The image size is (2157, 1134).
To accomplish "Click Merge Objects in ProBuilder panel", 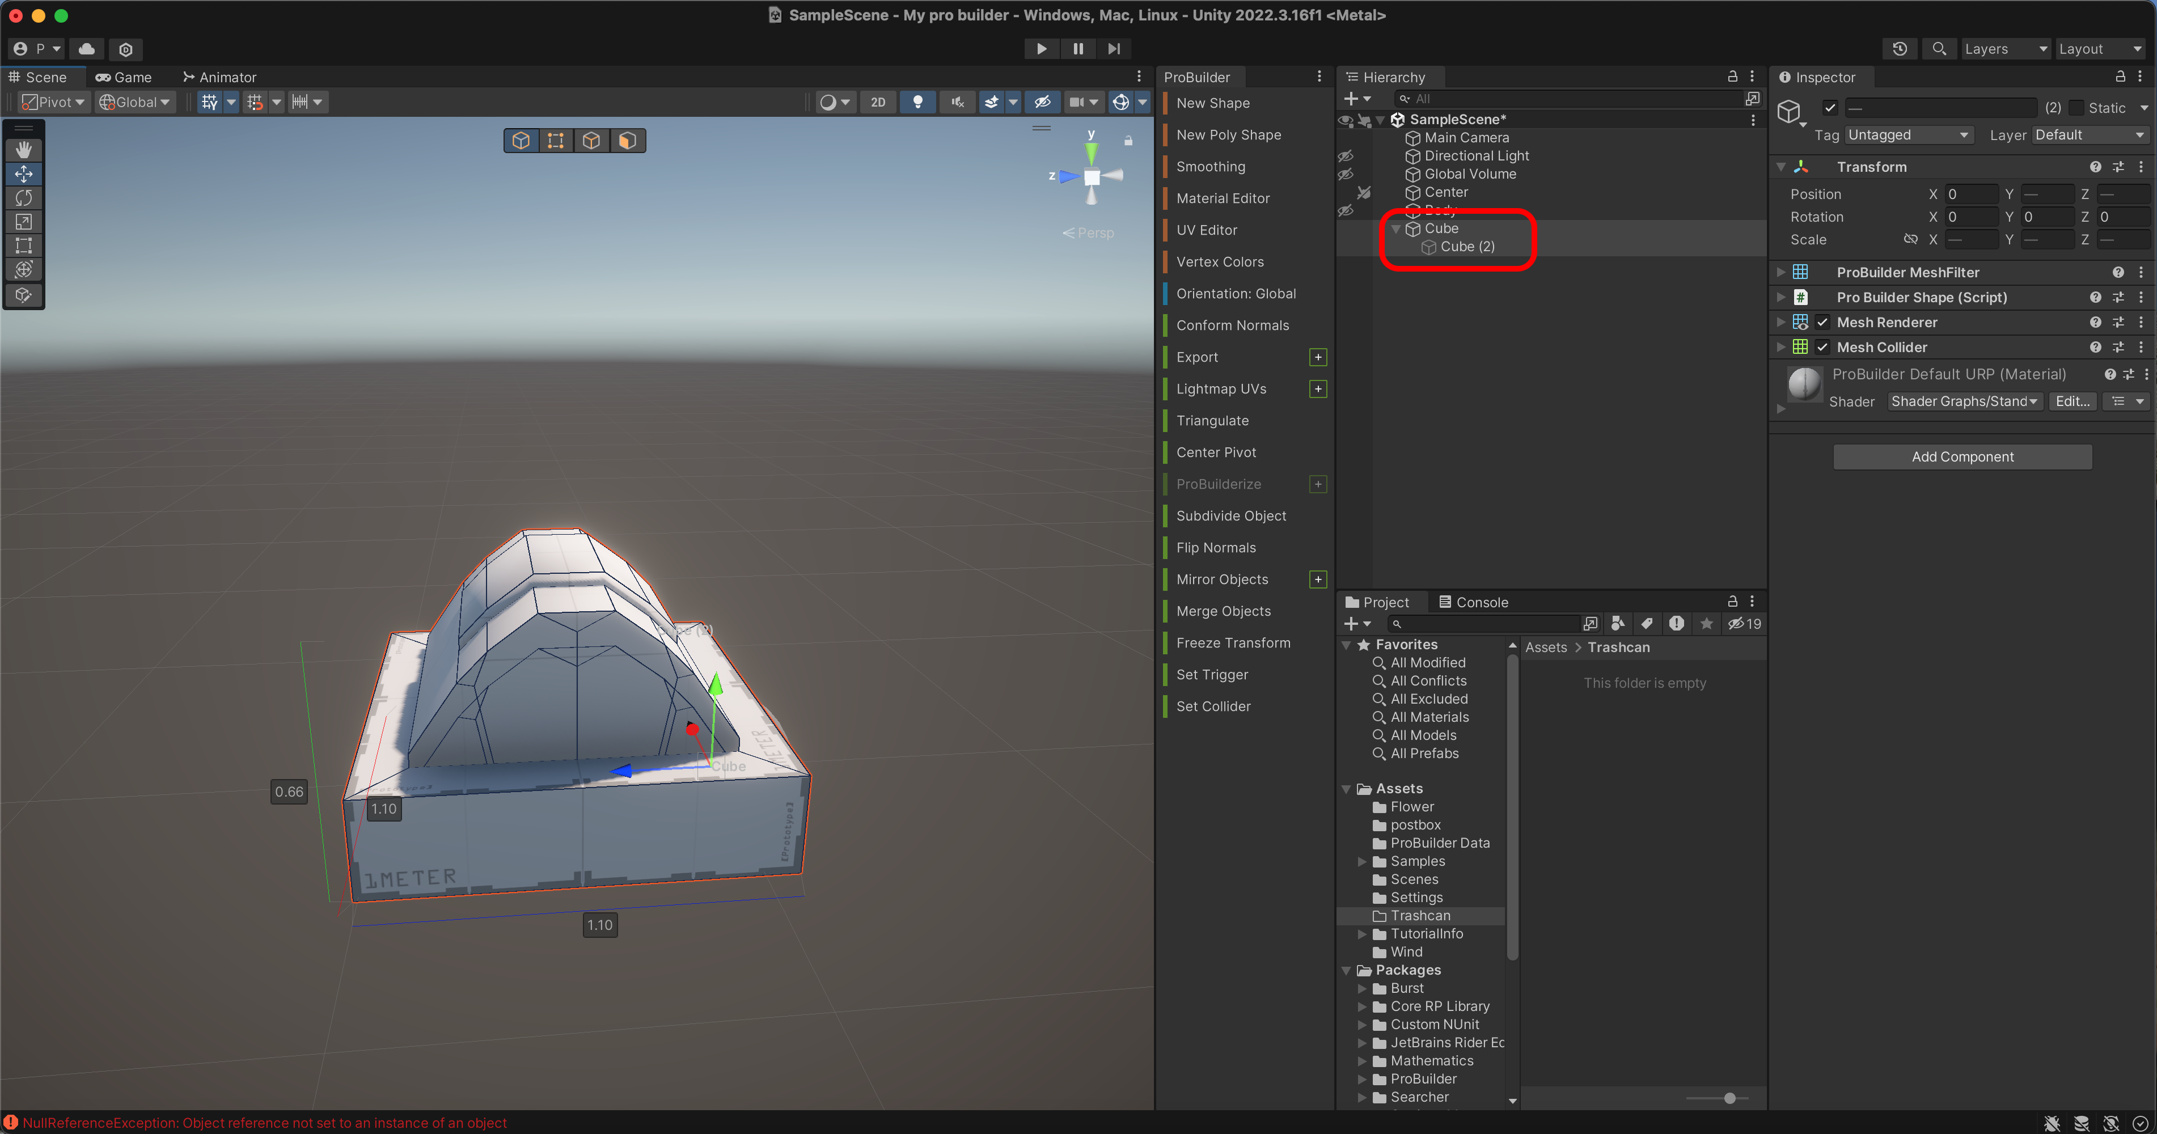I will coord(1223,611).
